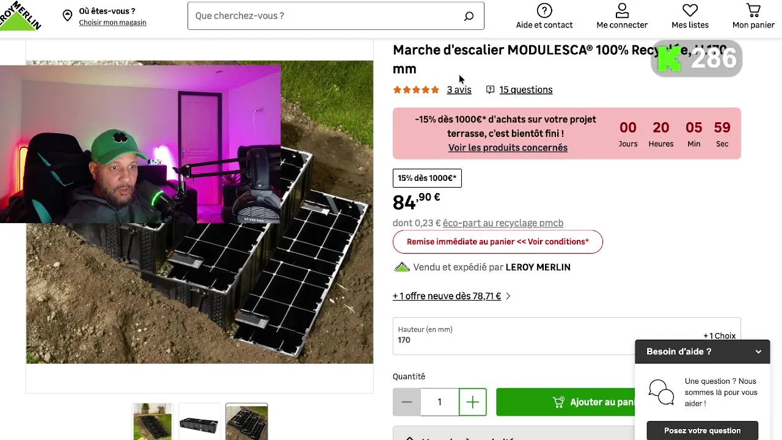Decrease quantity with minus button

(x=407, y=402)
